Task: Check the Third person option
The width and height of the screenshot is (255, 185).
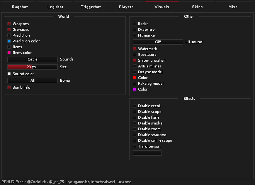Action: [135, 146]
